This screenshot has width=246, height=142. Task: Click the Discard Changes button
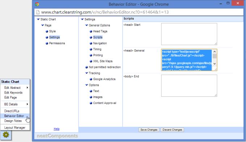pos(172,130)
